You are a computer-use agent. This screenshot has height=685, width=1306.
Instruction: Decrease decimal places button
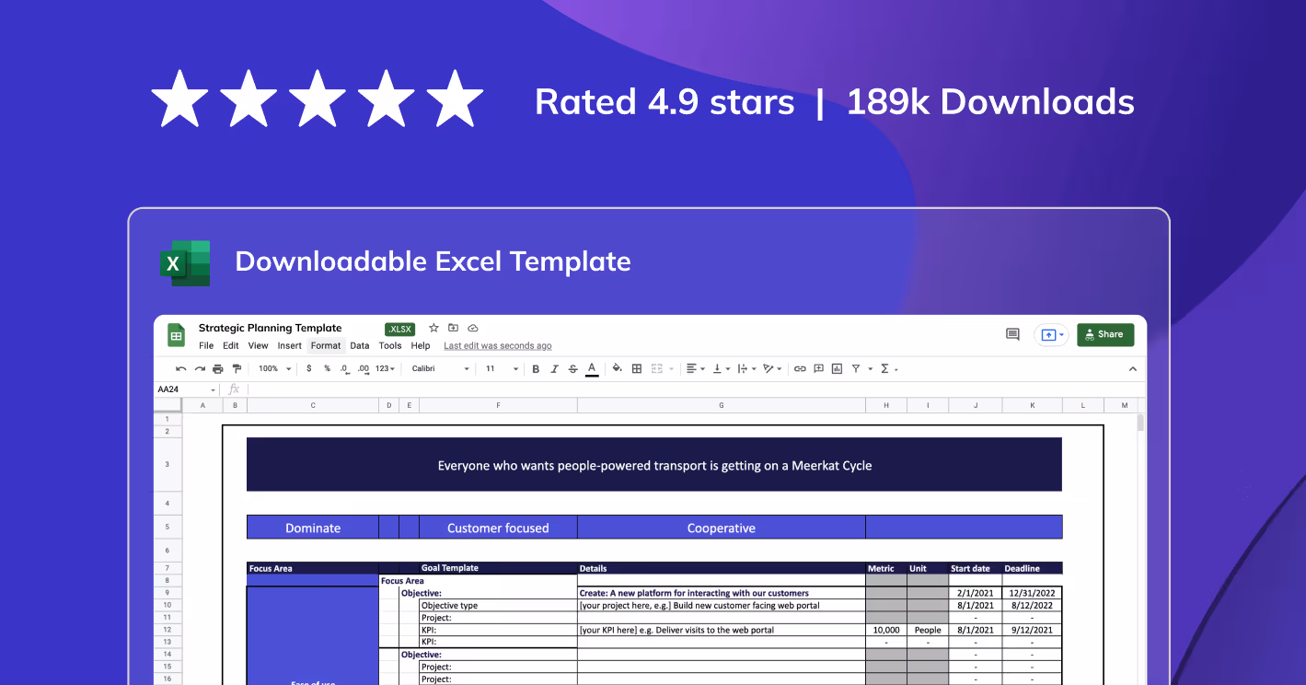click(344, 368)
